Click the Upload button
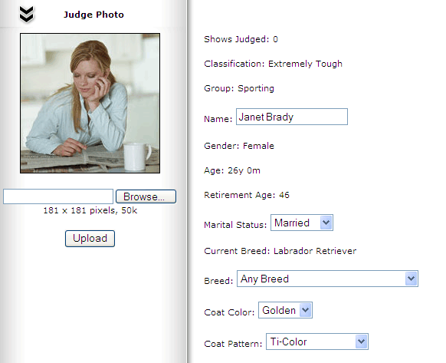Screen dimensions: 446x363 coord(90,239)
